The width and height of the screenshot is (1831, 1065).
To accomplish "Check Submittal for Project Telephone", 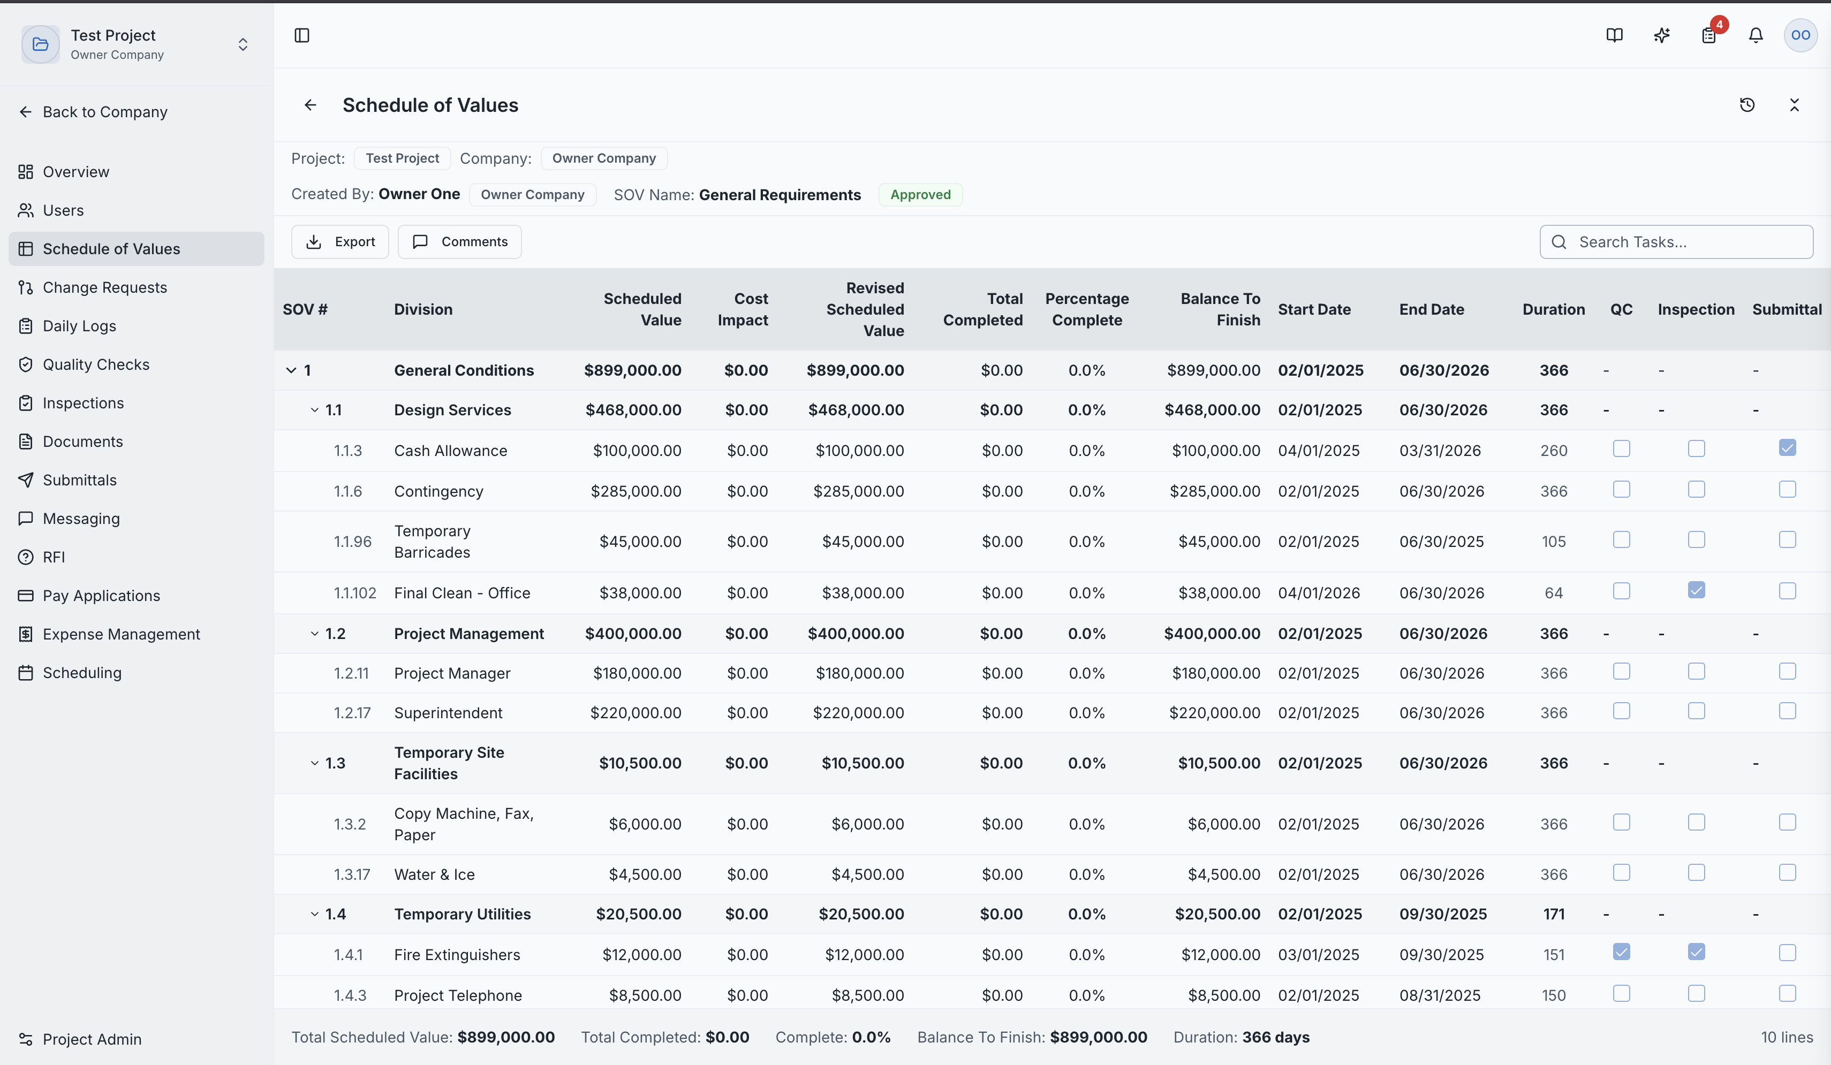I will click(1787, 993).
